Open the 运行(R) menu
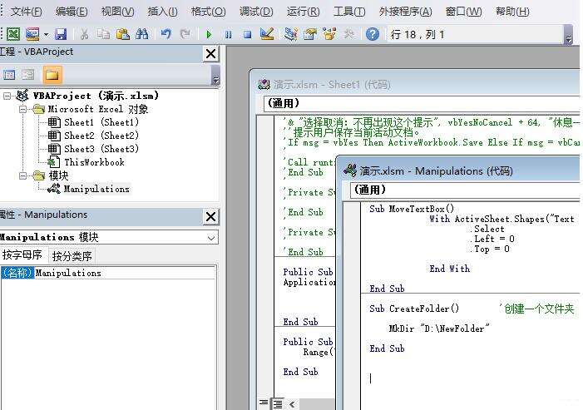Screen dimensions: 583x410 click(303, 12)
